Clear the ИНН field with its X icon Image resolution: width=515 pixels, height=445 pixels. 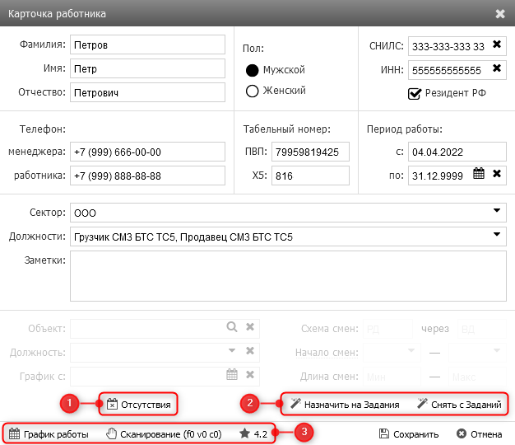(x=497, y=70)
